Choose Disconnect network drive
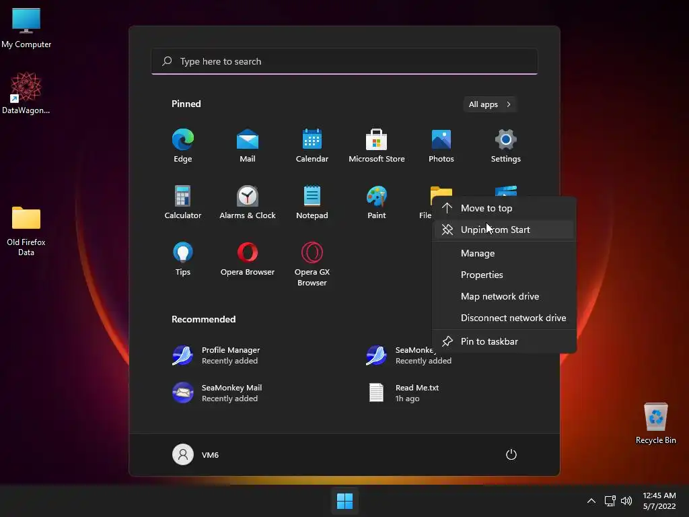Image resolution: width=689 pixels, height=517 pixels. click(x=505, y=318)
